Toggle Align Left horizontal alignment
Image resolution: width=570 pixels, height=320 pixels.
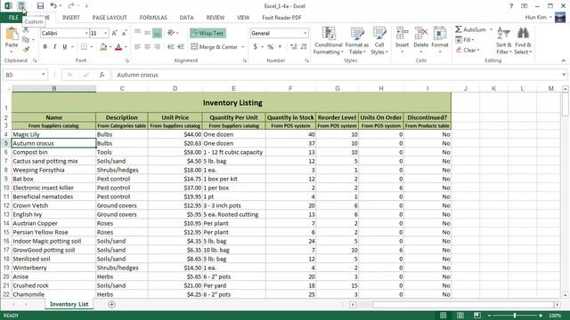pos(137,47)
